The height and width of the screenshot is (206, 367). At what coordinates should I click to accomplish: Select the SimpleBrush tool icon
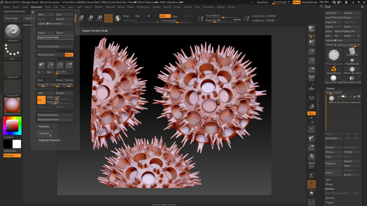click(x=334, y=69)
